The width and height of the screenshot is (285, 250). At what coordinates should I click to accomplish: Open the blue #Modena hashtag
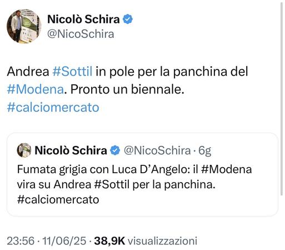pos(36,90)
